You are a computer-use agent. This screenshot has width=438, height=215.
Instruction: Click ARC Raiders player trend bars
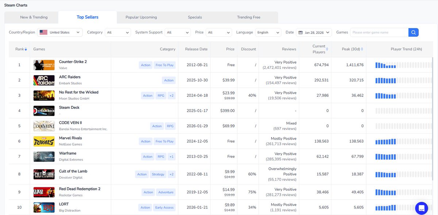tap(403, 80)
